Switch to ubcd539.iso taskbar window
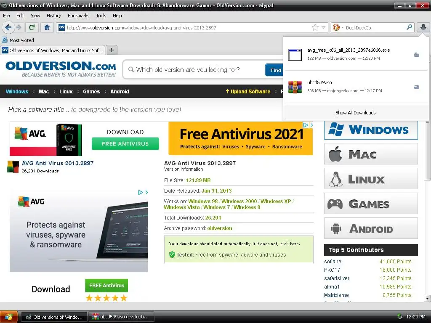The height and width of the screenshot is (323, 431). (x=121, y=317)
